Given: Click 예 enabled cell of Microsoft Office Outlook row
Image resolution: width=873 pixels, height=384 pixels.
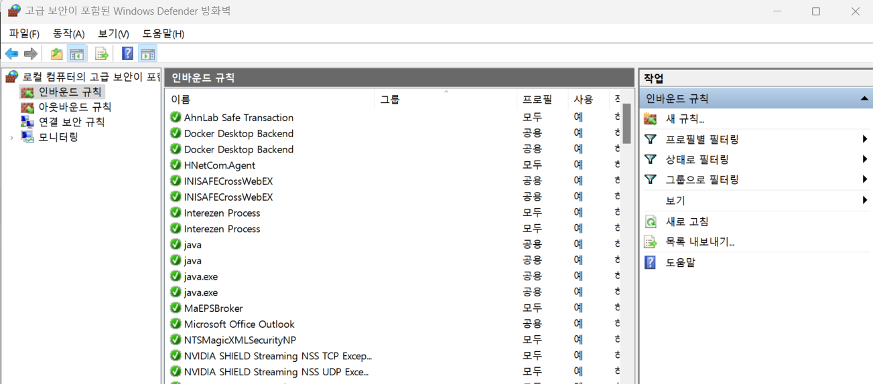Looking at the screenshot, I should click(x=578, y=324).
